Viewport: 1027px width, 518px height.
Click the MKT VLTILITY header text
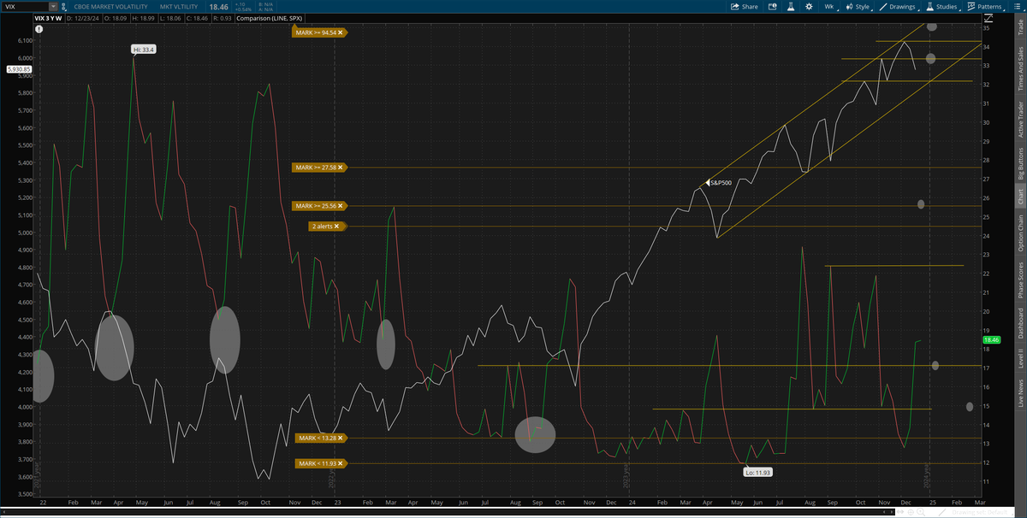pyautogui.click(x=179, y=7)
